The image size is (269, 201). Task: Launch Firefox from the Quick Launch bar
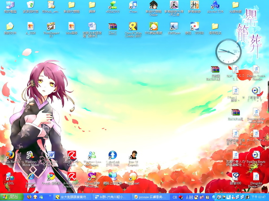click(x=29, y=197)
